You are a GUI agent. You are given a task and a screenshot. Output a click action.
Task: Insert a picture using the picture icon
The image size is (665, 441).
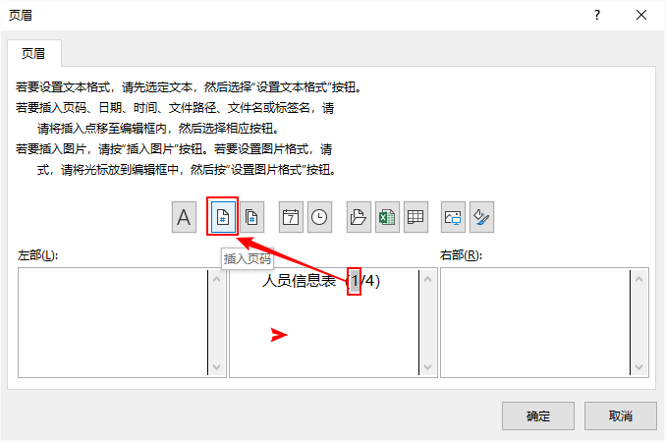(453, 217)
